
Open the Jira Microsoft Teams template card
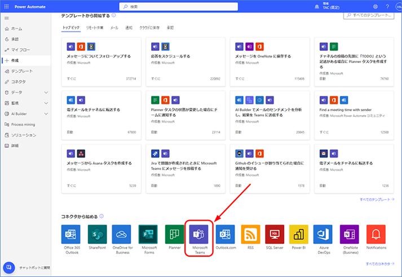[x=185, y=169]
